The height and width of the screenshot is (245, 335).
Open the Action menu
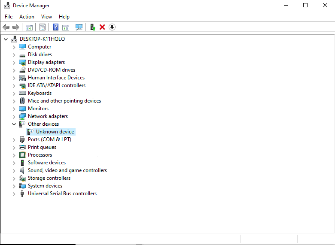point(27,17)
